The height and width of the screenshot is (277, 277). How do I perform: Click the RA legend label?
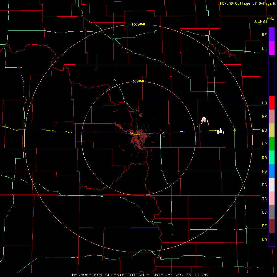point(264,158)
